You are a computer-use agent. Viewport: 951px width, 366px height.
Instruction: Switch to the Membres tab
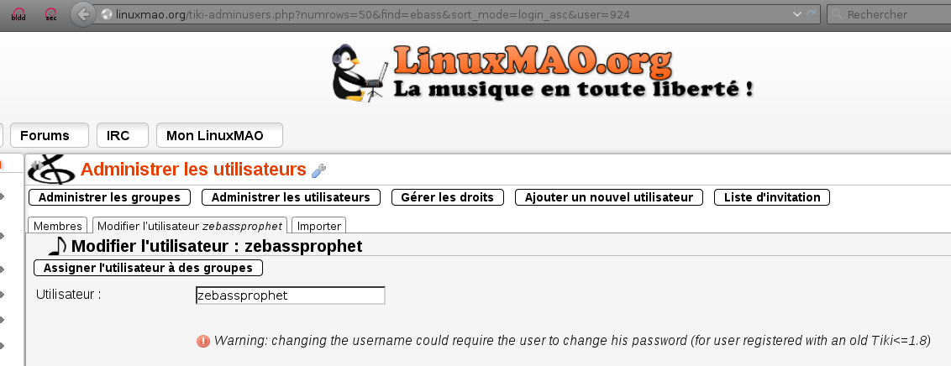coord(58,226)
